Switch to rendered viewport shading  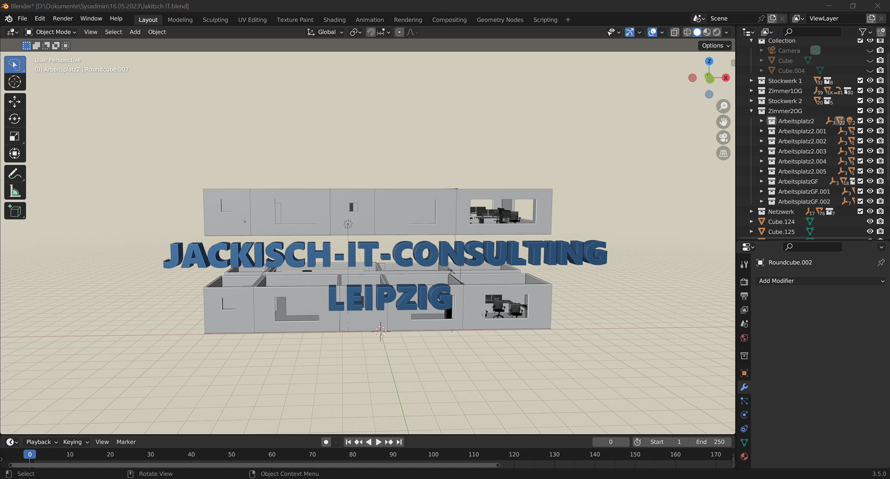tap(717, 32)
